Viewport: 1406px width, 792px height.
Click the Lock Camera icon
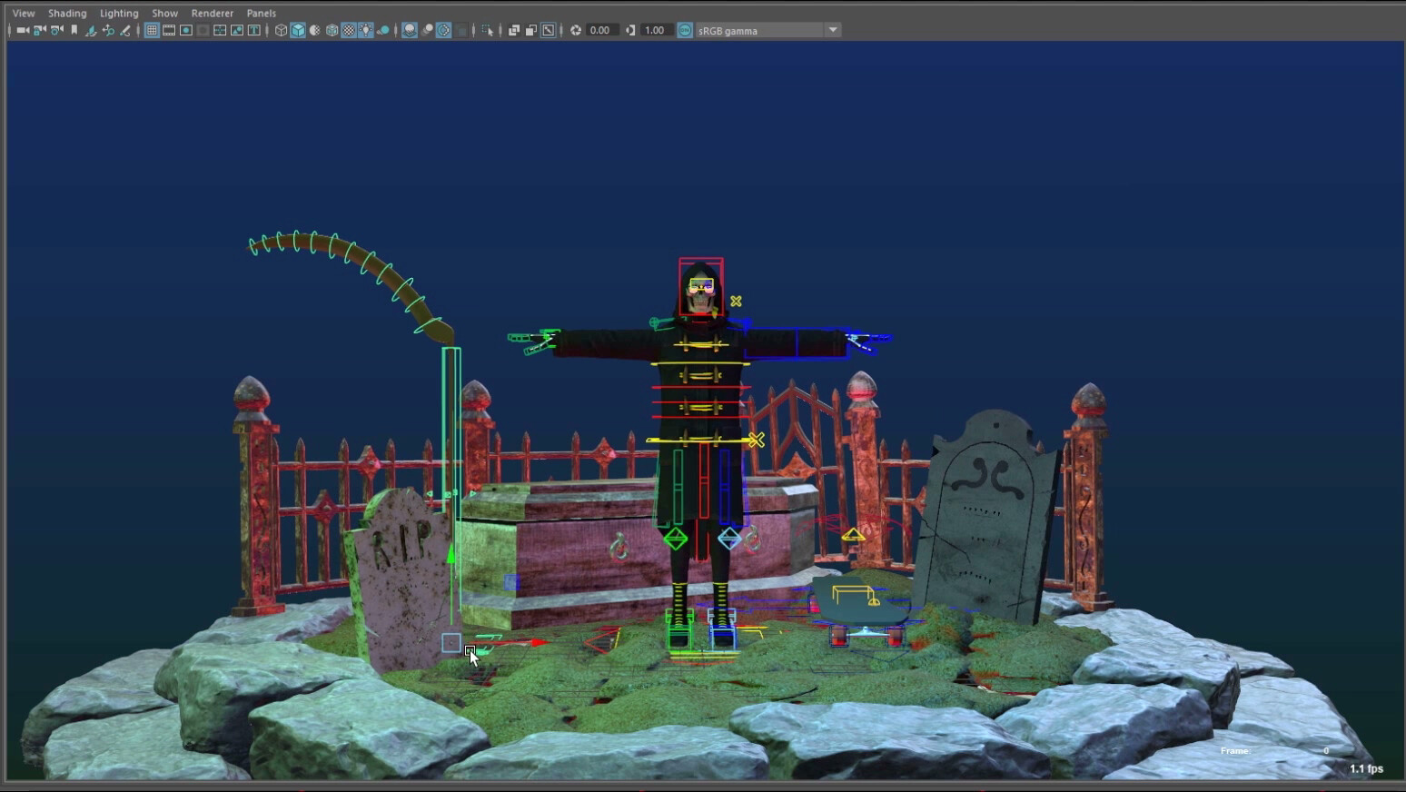tap(40, 30)
